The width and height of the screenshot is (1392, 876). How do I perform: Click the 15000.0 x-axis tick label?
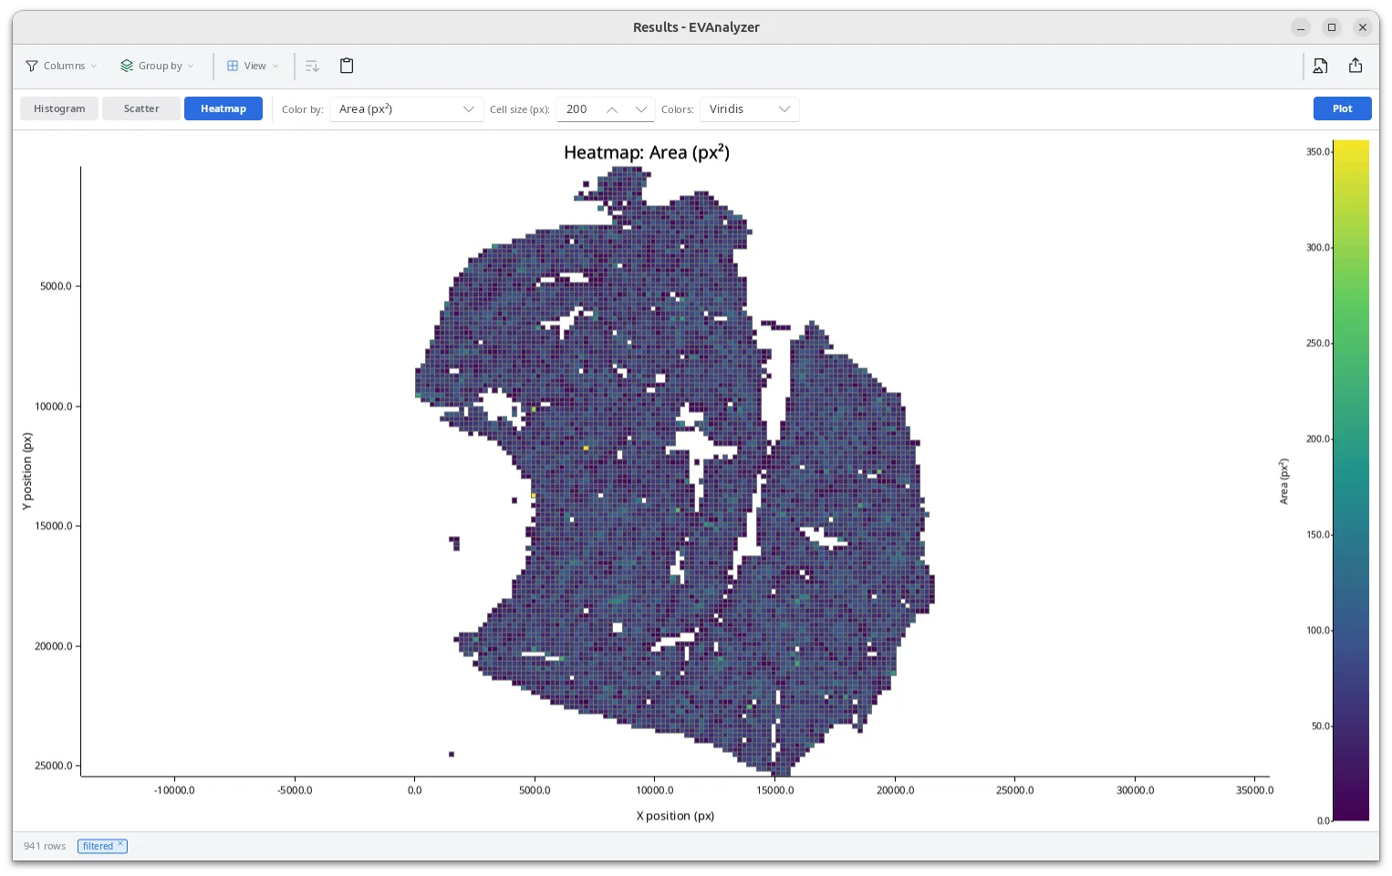point(775,790)
